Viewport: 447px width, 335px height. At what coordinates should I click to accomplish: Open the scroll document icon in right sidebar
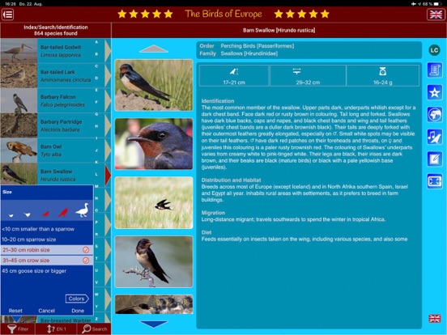point(435,70)
